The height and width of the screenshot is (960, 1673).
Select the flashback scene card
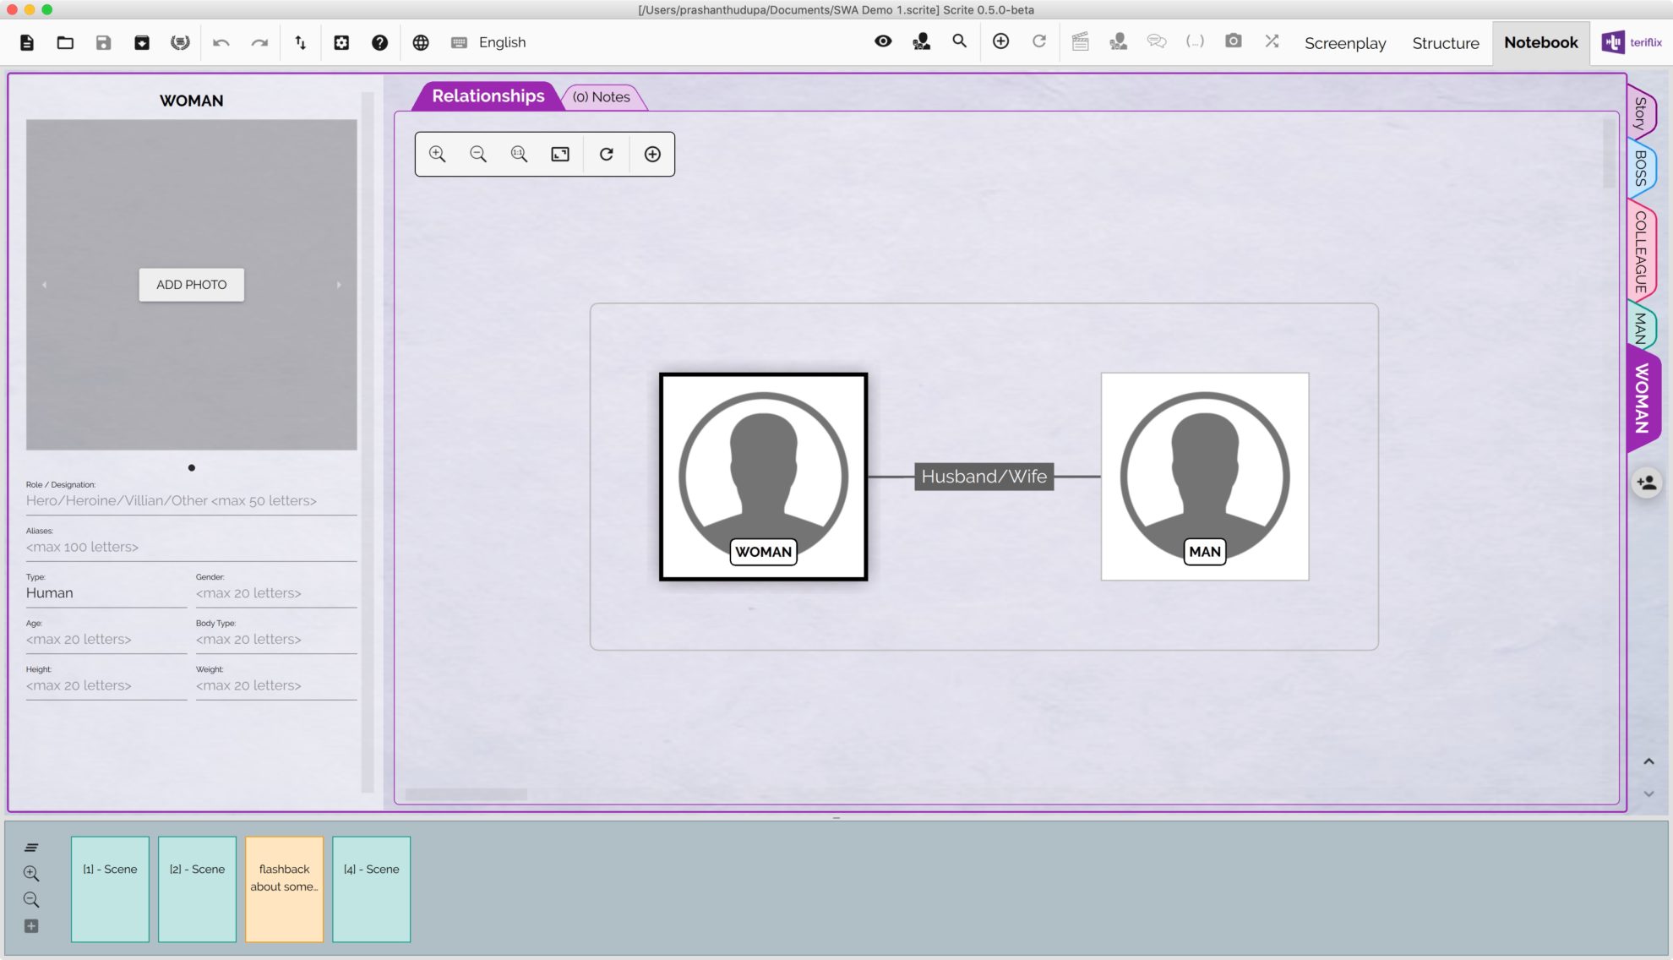click(x=284, y=889)
